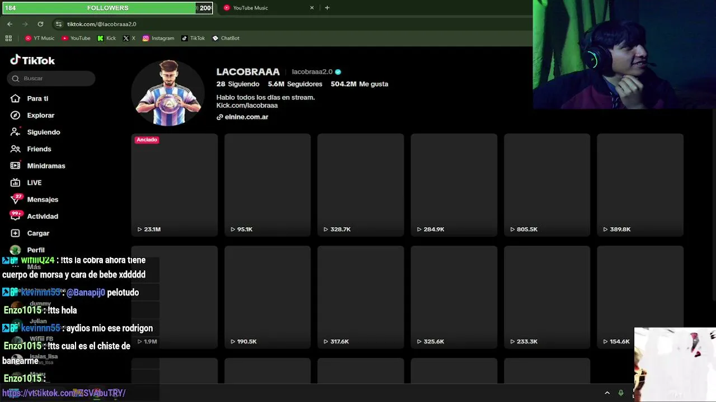Open the video with 805.5K views
The height and width of the screenshot is (402, 716).
point(547,185)
